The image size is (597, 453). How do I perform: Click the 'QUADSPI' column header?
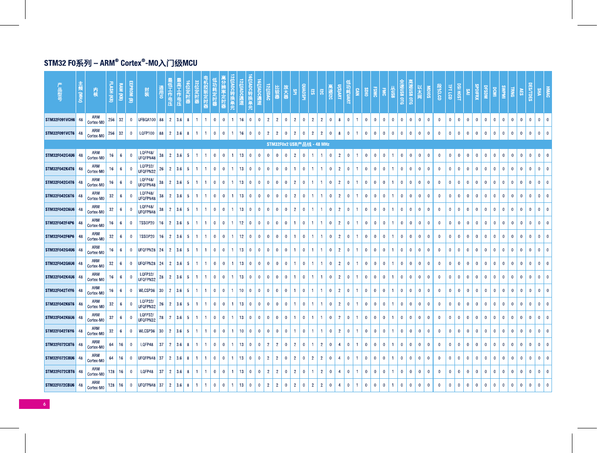304,92
